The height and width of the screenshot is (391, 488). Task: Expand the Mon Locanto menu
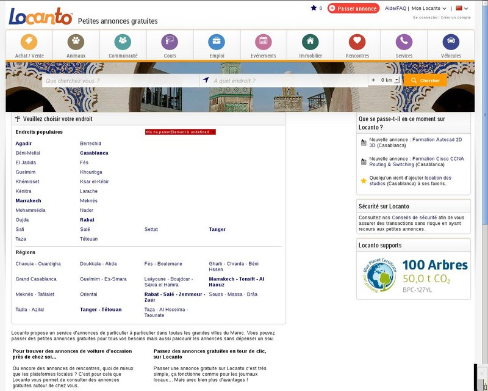pyautogui.click(x=429, y=9)
